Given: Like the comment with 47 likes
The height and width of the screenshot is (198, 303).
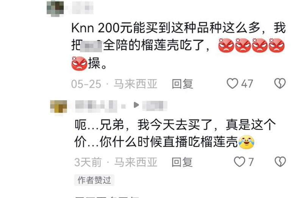Looking at the screenshot, I should tap(232, 84).
